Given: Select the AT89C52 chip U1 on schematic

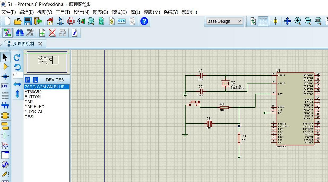Looking at the screenshot, I should click(x=295, y=109).
